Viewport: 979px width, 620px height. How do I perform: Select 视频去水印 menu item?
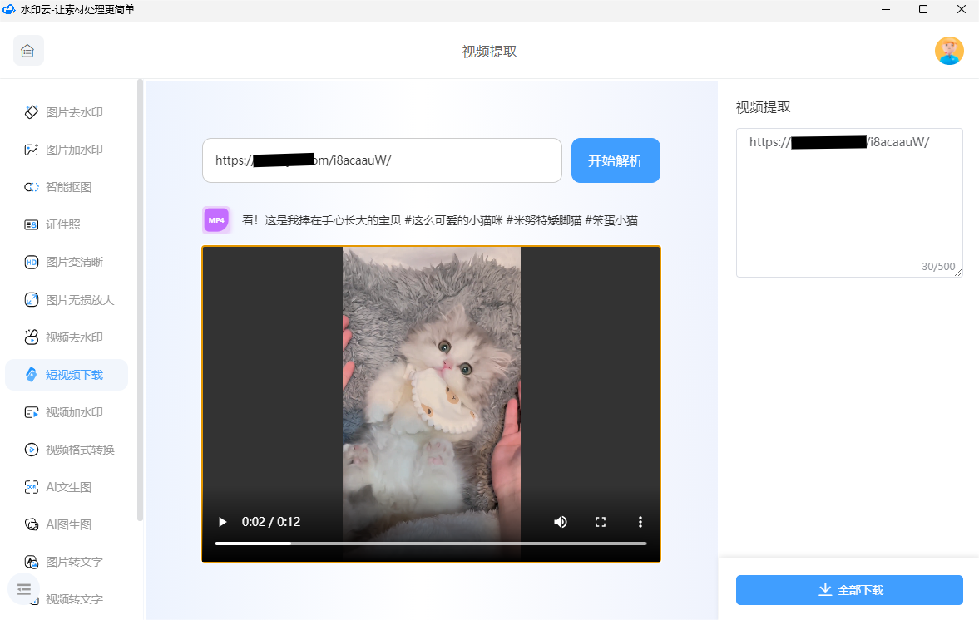point(67,337)
